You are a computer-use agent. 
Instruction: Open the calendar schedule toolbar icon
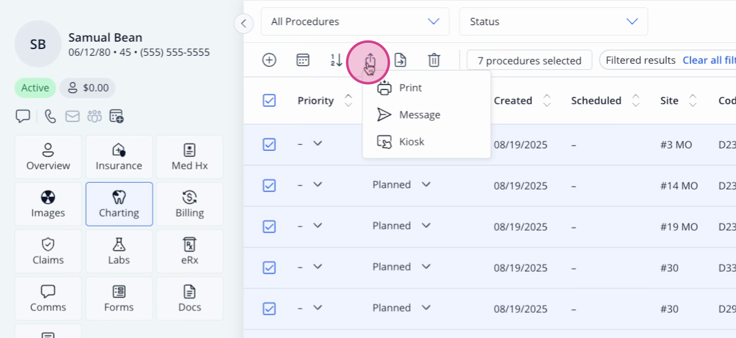tap(303, 60)
